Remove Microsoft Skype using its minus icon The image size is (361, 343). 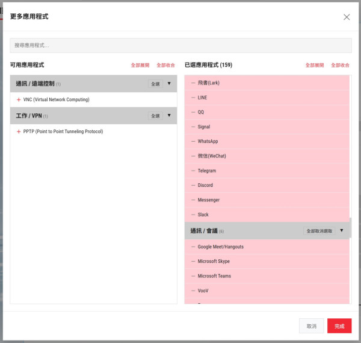click(193, 262)
